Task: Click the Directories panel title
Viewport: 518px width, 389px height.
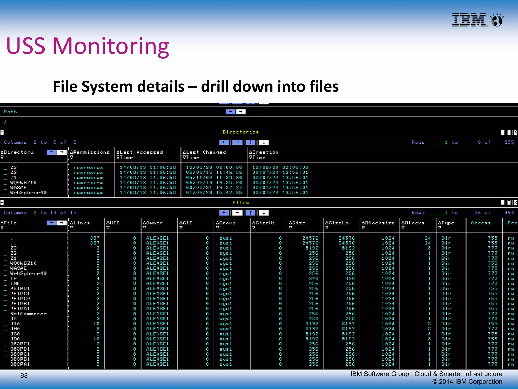Action: 241,132
